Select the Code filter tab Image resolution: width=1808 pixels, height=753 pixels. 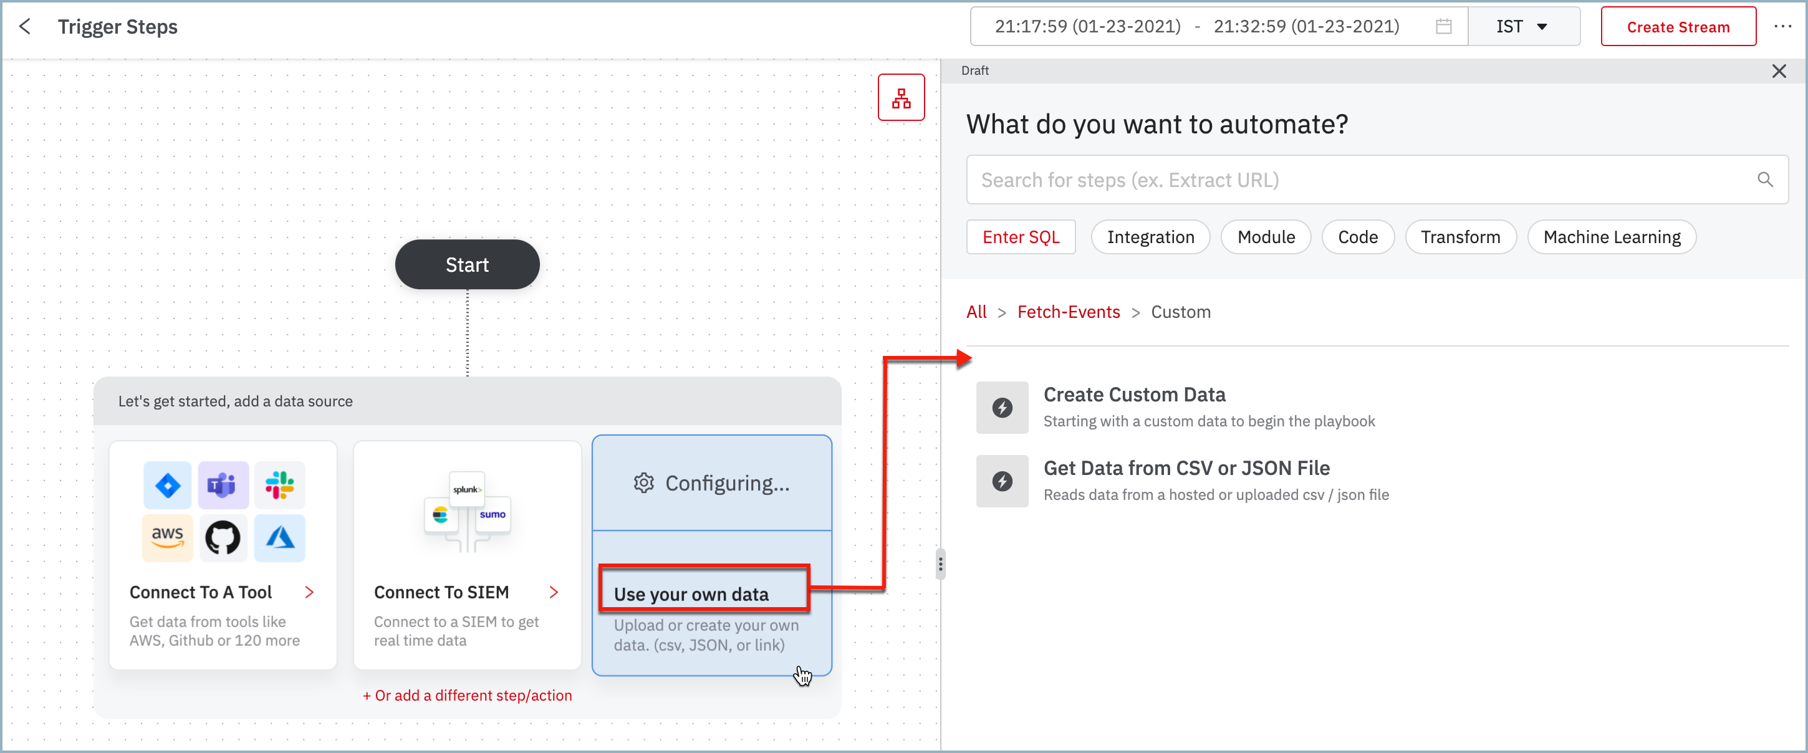[1357, 237]
